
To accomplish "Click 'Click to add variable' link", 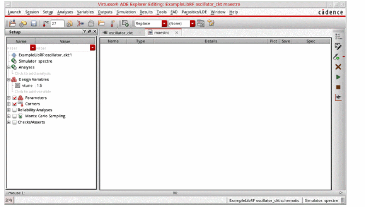I will click(x=33, y=92).
